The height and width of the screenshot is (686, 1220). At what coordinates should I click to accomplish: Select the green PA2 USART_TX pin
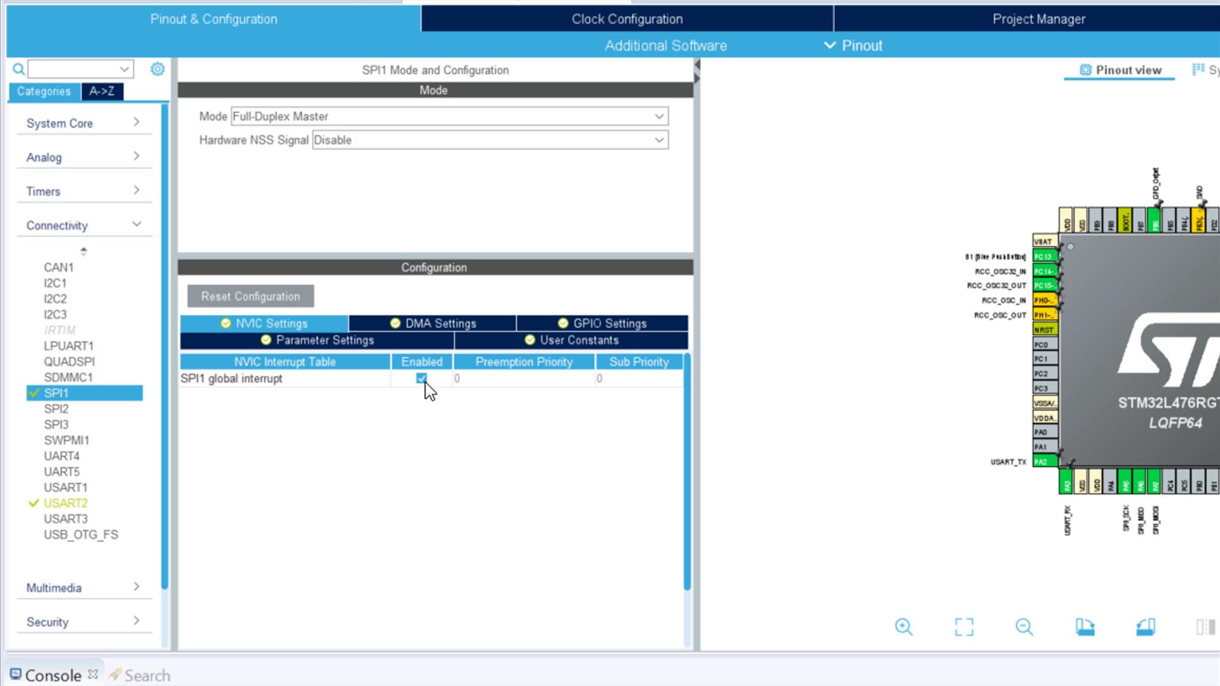(1044, 462)
